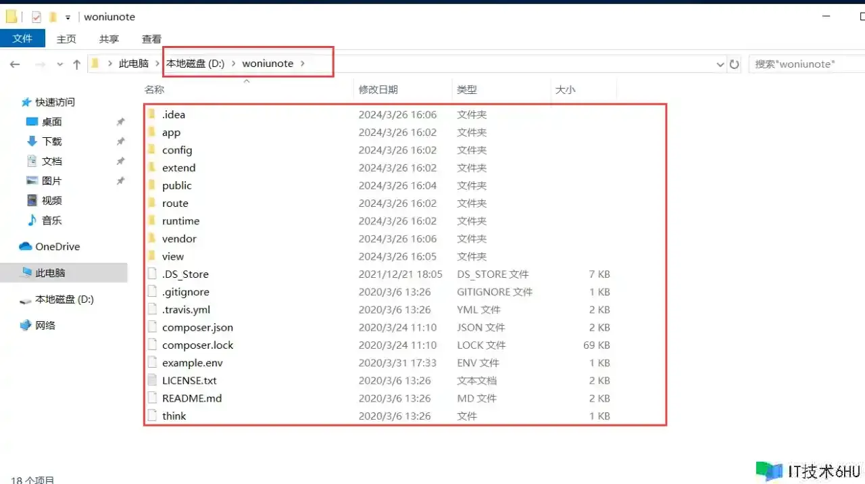Sort by the 修改日期 column header
The image size is (865, 484).
(x=378, y=89)
